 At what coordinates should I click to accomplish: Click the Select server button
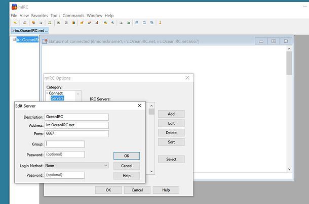pyautogui.click(x=171, y=159)
